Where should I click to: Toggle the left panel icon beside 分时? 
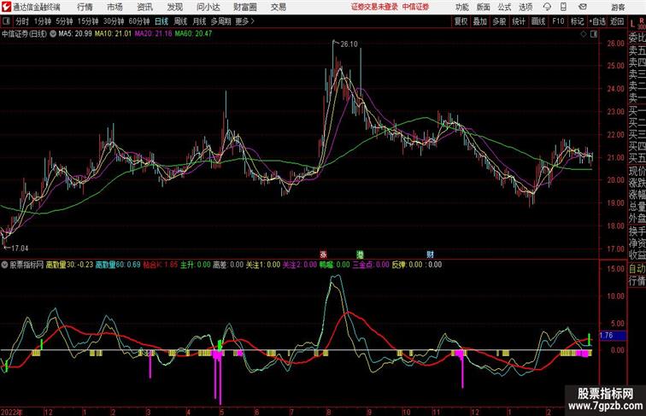(x=6, y=21)
